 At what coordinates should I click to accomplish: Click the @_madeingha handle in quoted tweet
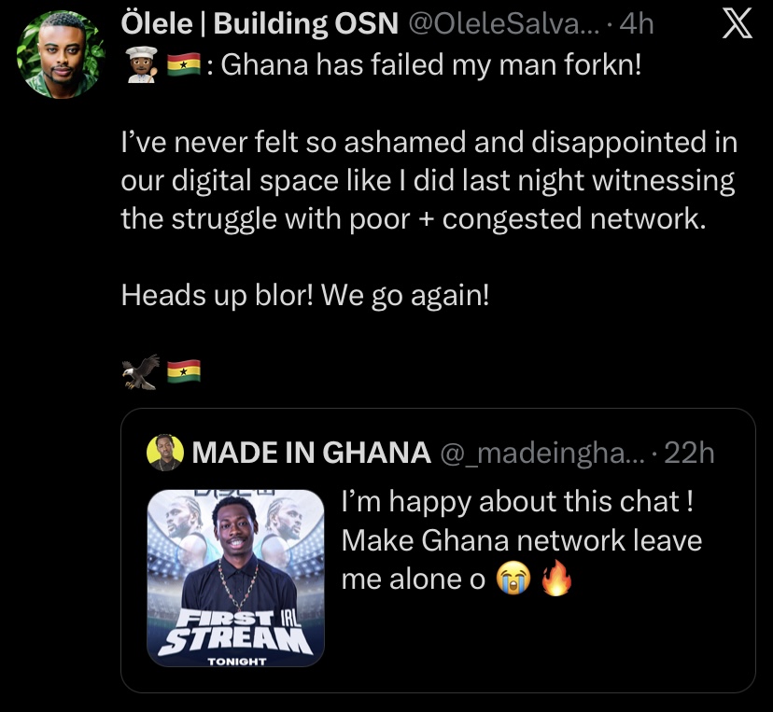tap(540, 453)
